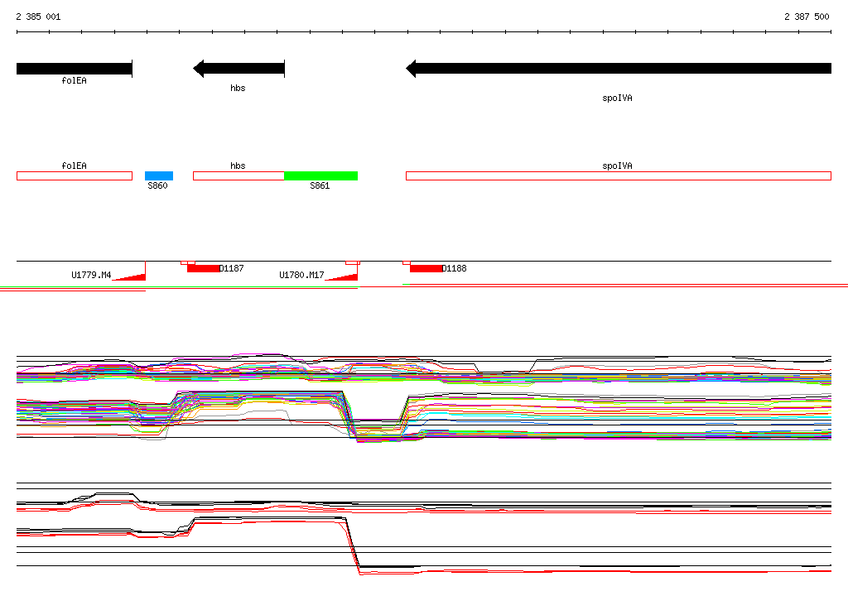Click the spoIVA red outlined box
Viewport: 848px width, 591px height.
click(619, 175)
